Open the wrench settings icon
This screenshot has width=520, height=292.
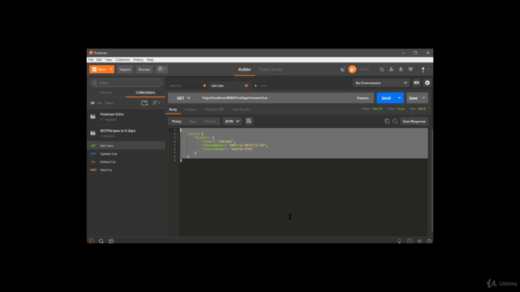[392, 69]
